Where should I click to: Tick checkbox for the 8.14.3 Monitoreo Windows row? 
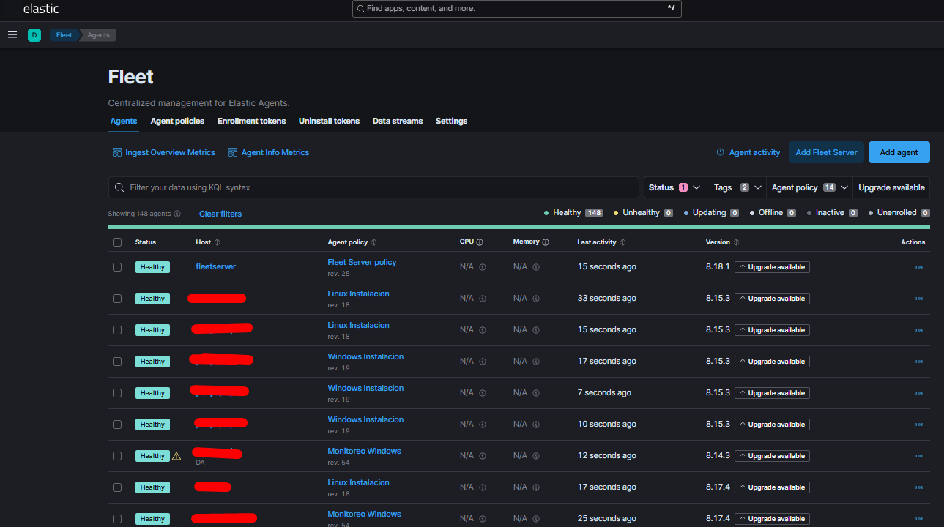point(117,456)
